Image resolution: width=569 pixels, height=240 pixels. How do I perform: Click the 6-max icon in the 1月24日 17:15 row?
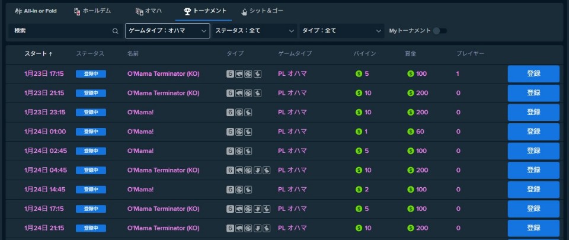[x=230, y=209]
